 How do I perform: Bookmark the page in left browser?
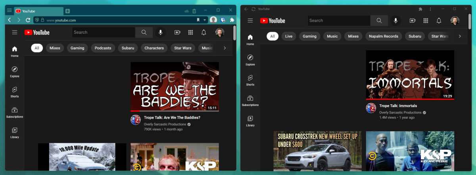[198, 20]
